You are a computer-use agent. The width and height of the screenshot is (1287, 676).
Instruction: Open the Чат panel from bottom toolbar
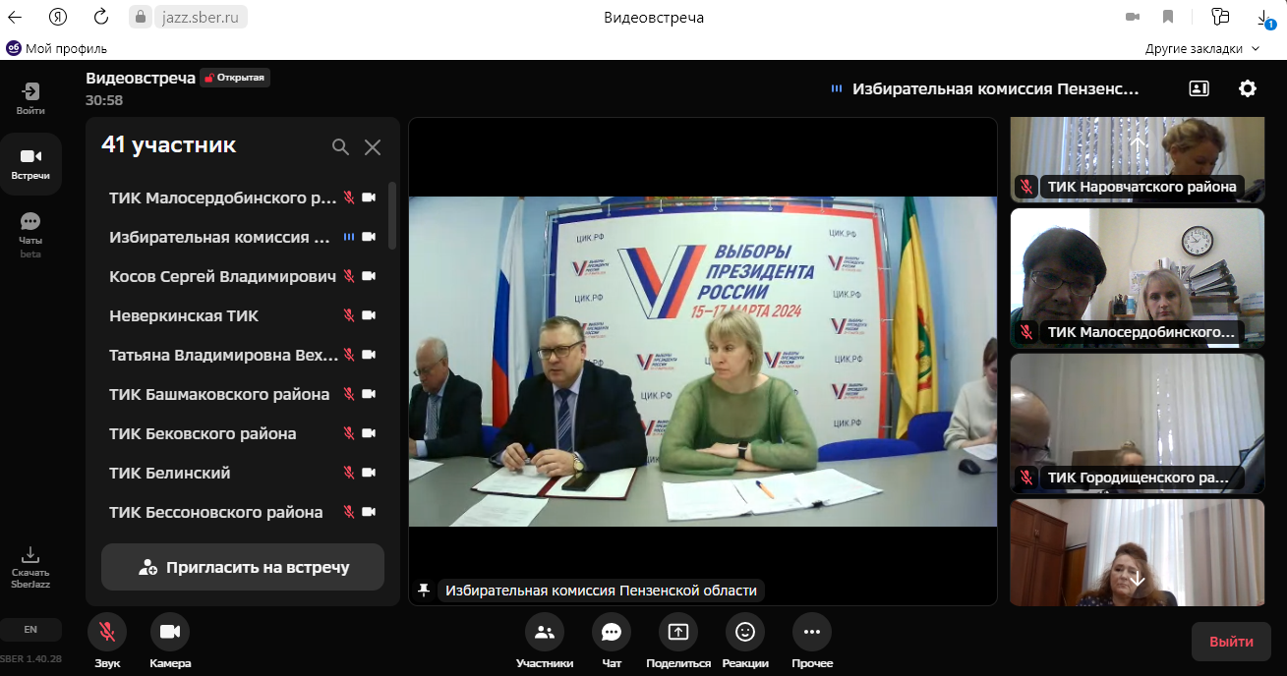611,632
